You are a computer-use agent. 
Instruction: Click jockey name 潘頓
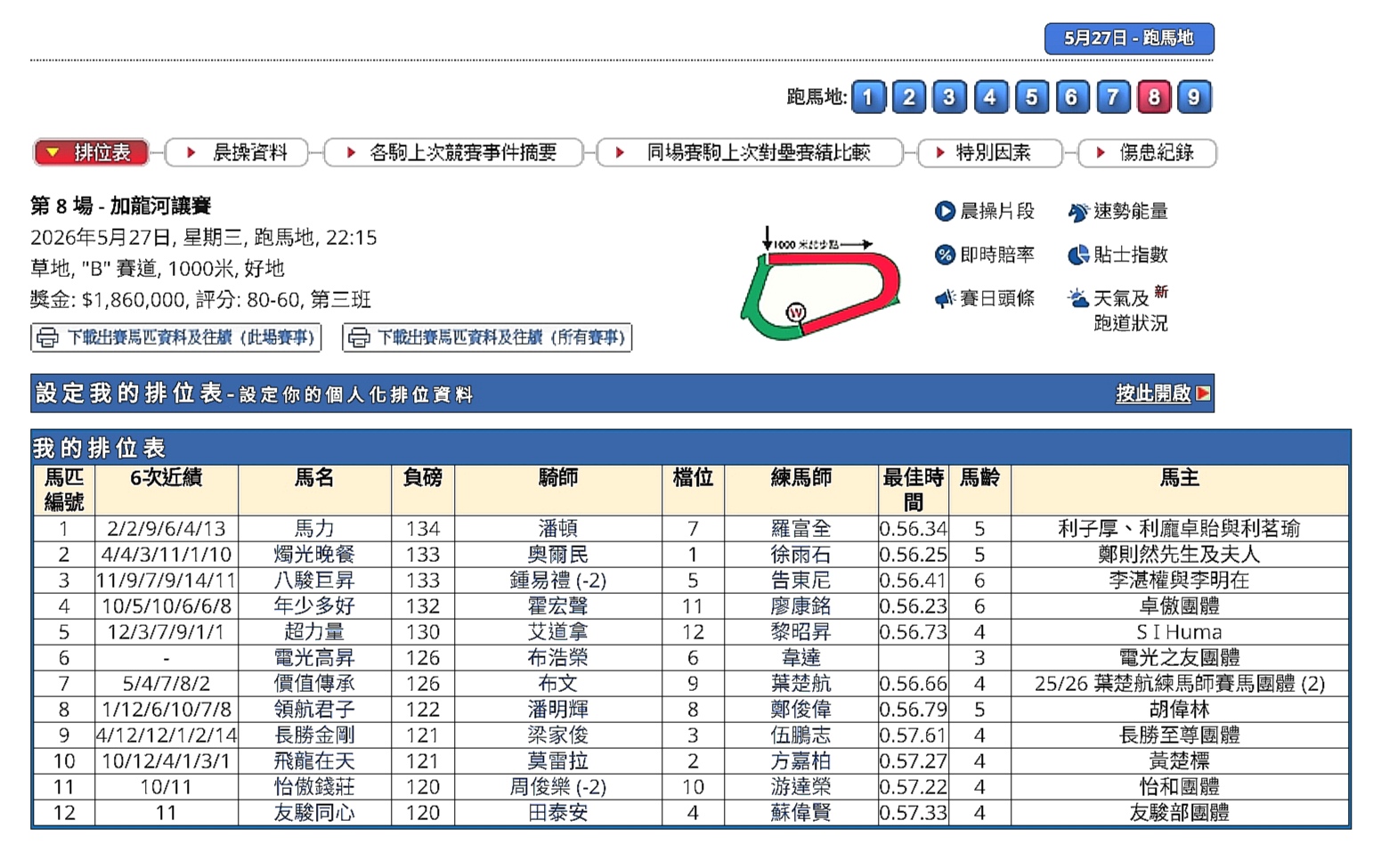[558, 529]
